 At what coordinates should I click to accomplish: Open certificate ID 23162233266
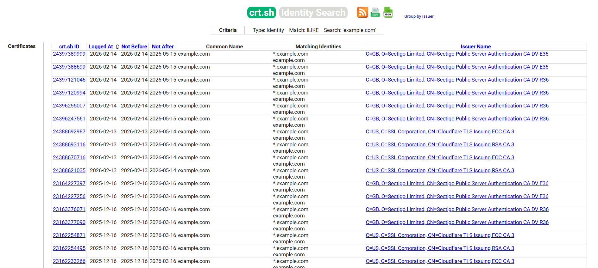click(x=69, y=261)
